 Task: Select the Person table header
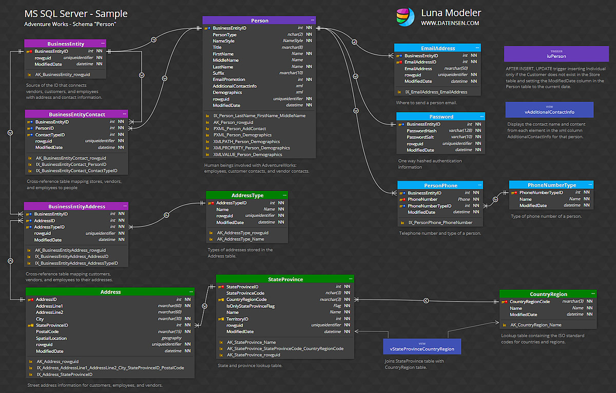259,21
